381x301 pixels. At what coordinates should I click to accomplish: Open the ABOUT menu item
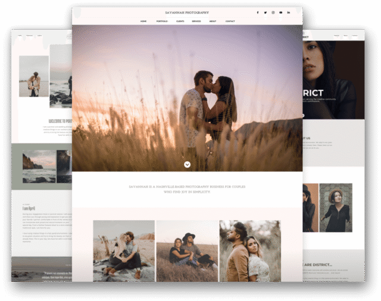(213, 21)
